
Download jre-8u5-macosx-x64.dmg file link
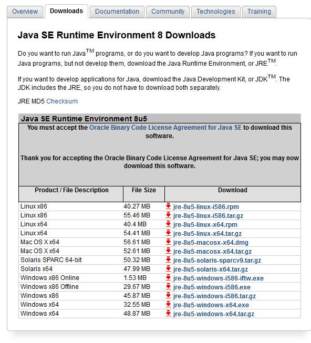[x=211, y=243]
